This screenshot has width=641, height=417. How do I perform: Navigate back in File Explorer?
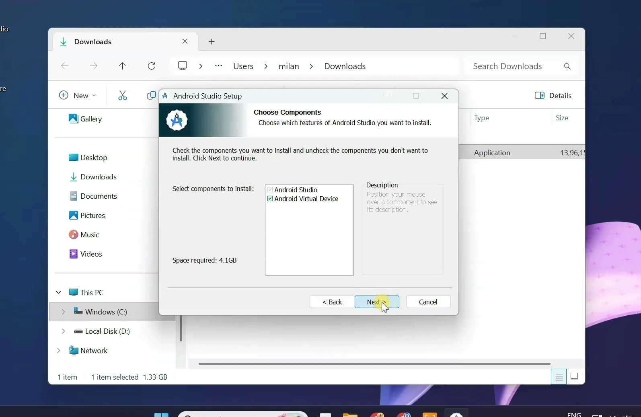click(x=65, y=66)
